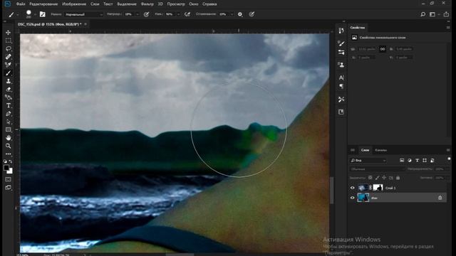This screenshot has width=456, height=256.
Task: Open the Clone Source panel icon
Action: pos(341,65)
